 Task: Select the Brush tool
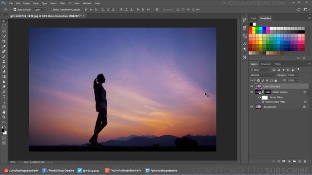(x=4, y=56)
